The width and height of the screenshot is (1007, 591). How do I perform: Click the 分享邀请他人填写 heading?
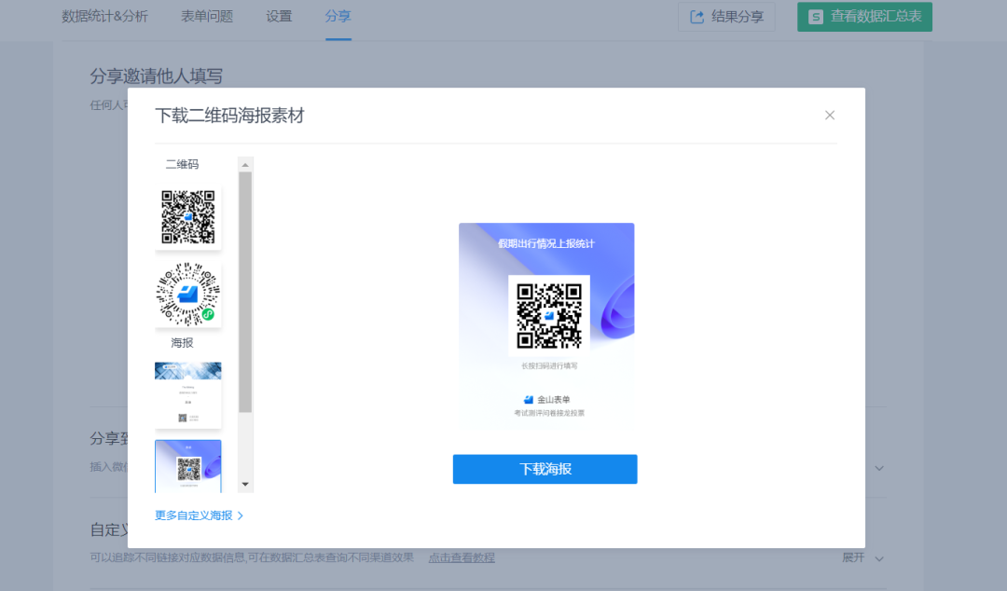[x=156, y=76]
